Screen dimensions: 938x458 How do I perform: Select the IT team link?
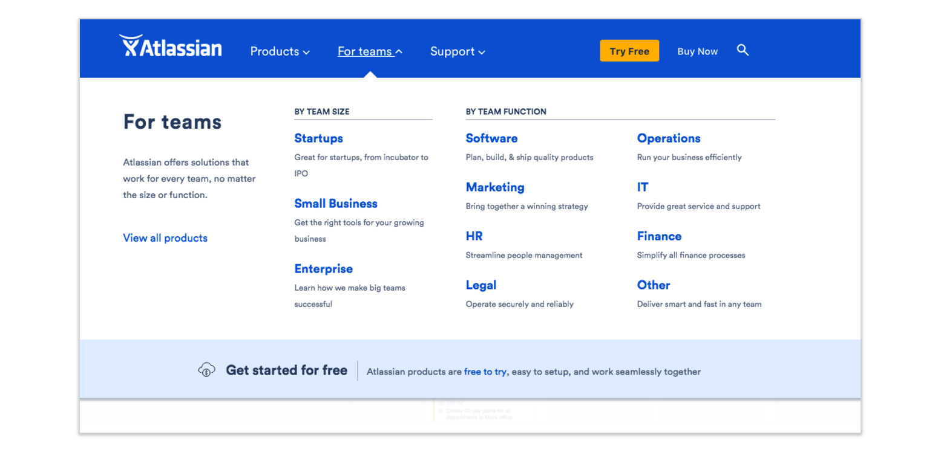(643, 187)
